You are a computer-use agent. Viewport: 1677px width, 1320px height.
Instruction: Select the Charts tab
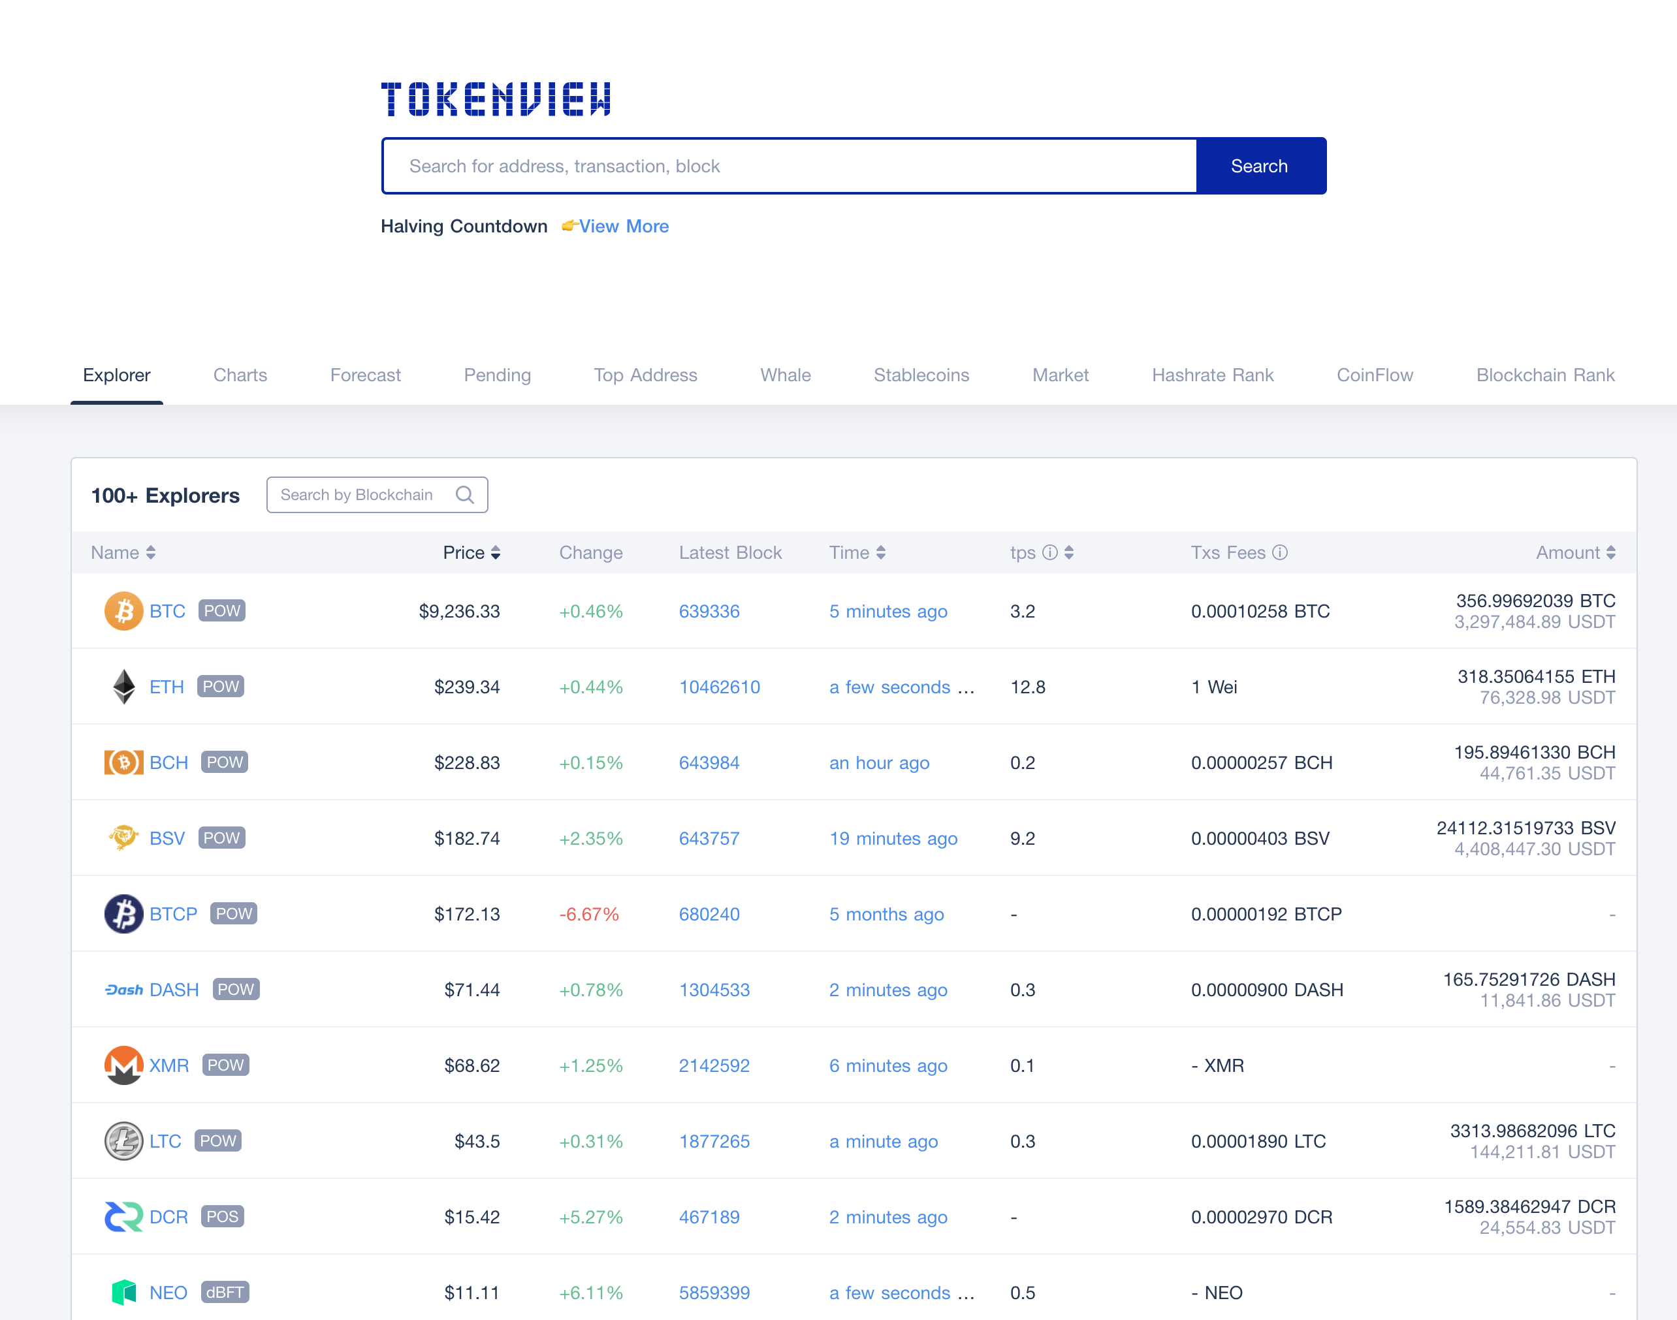point(241,375)
